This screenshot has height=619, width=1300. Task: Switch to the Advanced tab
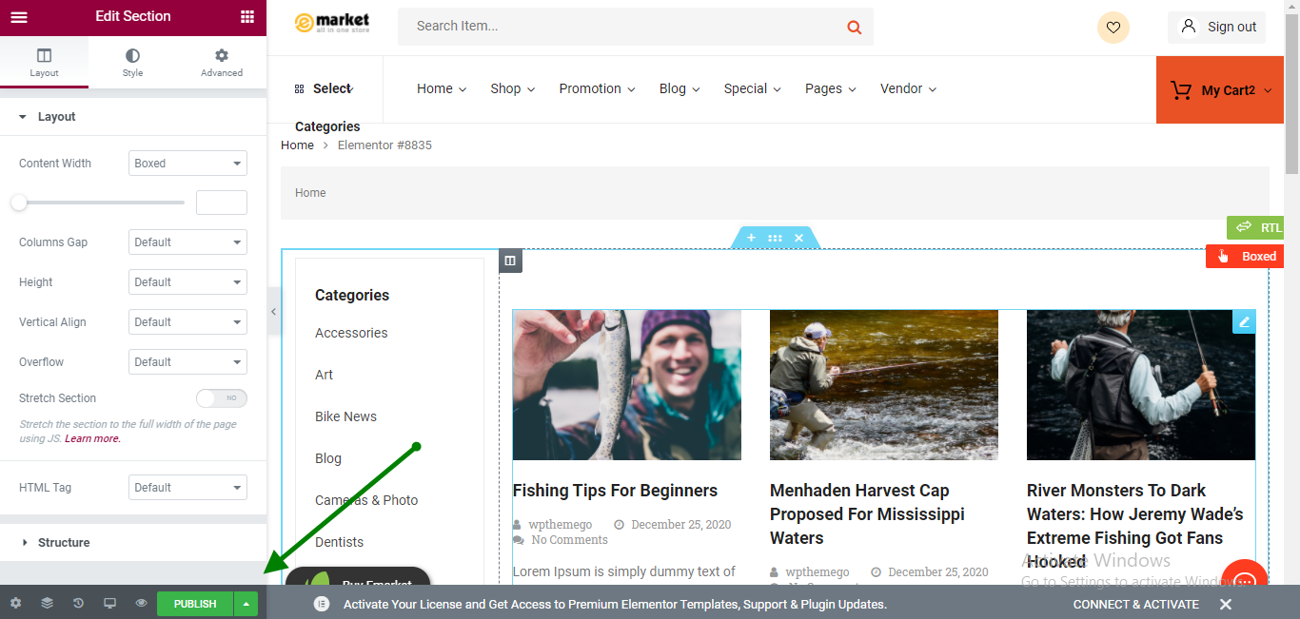point(221,63)
